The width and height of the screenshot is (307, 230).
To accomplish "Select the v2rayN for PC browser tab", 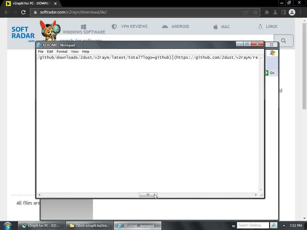I will click(x=31, y=4).
